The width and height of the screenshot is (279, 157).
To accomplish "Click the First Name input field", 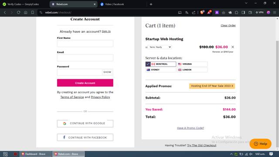I will (85, 44).
